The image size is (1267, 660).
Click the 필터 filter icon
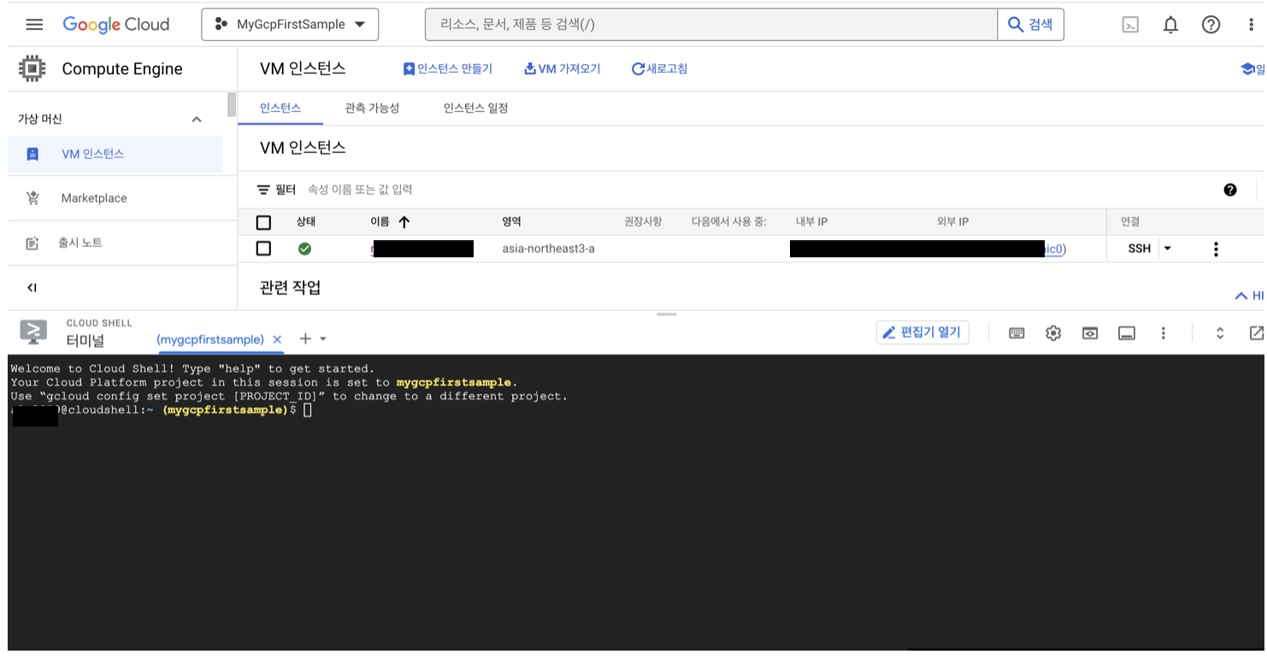[263, 190]
